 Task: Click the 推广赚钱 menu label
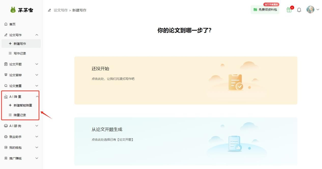16,158
